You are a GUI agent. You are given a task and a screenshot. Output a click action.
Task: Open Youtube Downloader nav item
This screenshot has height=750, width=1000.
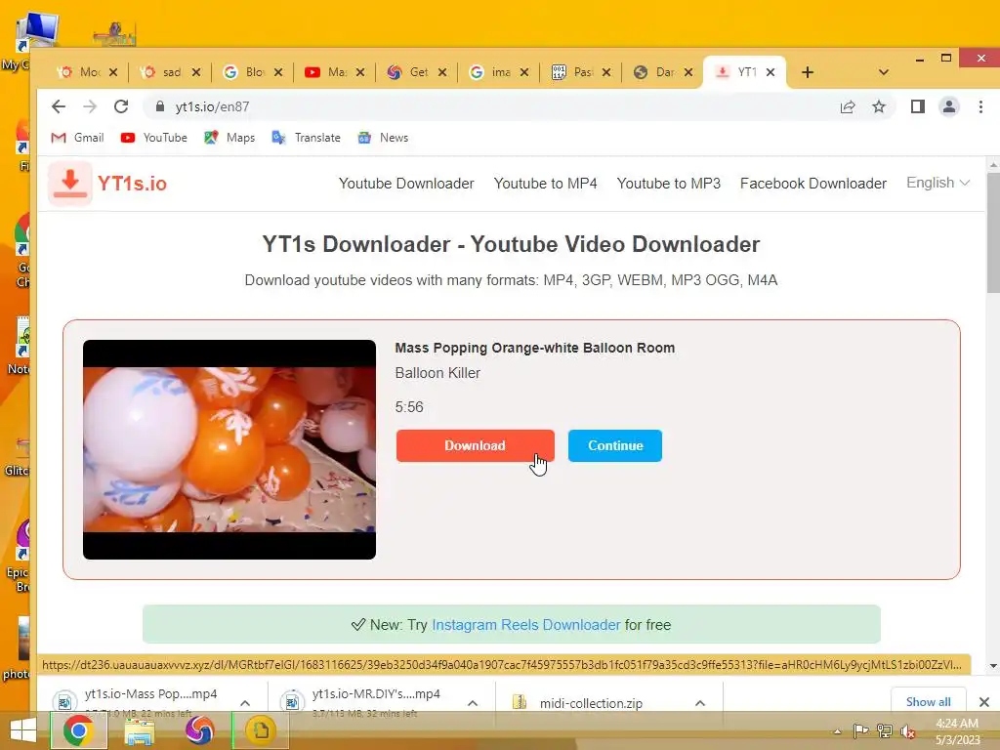[406, 184]
